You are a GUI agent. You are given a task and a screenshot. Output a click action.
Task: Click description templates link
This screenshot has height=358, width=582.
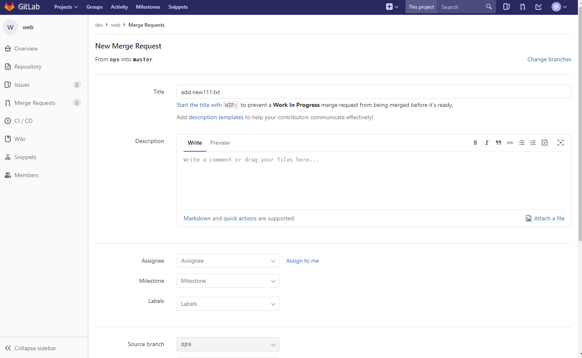216,117
